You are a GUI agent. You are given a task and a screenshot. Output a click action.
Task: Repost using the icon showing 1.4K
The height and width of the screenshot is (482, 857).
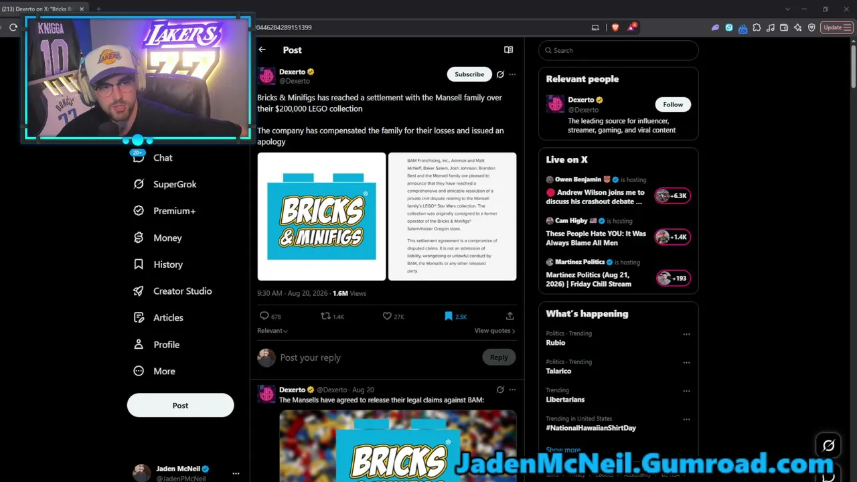click(332, 316)
